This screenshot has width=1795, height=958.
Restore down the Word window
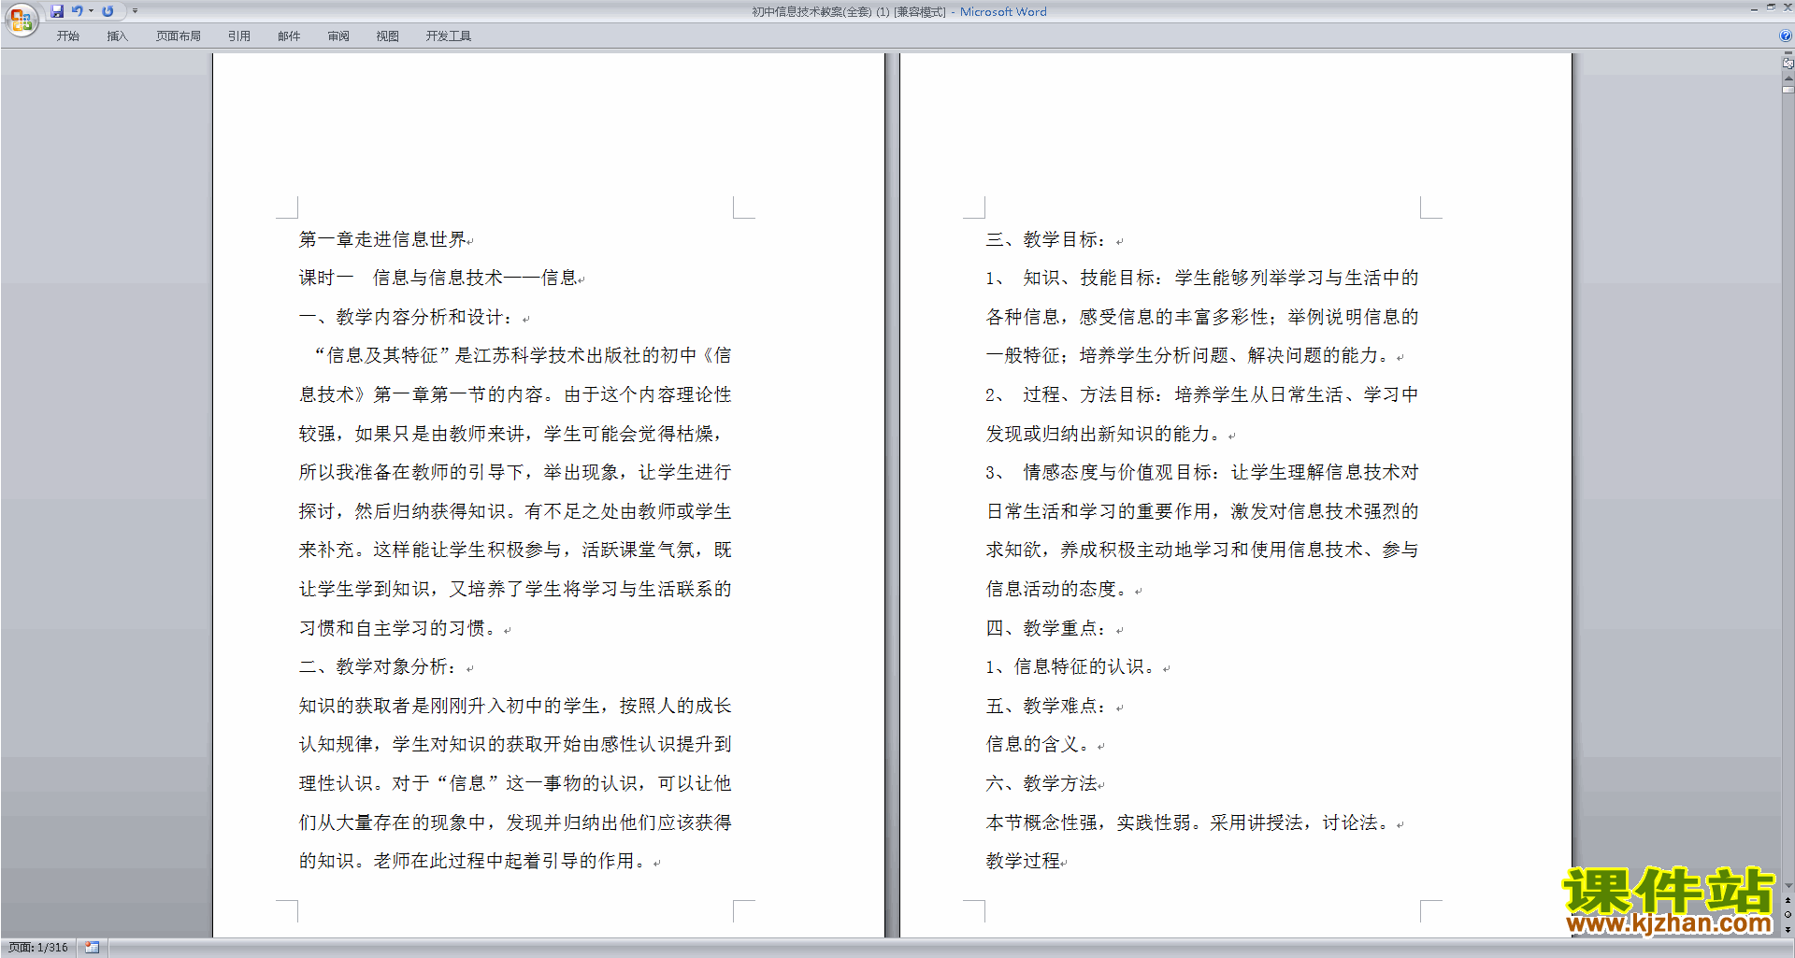[1771, 7]
